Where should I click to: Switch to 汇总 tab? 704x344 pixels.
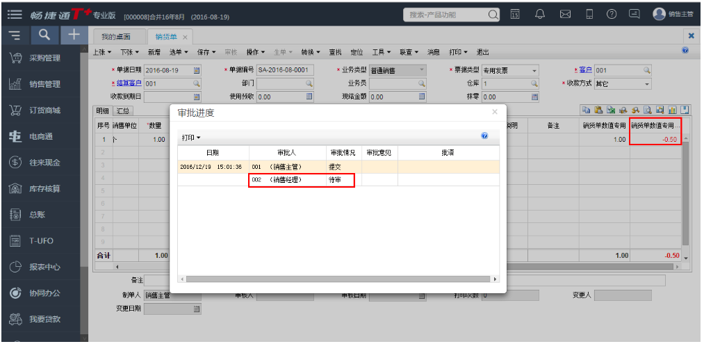coord(122,111)
